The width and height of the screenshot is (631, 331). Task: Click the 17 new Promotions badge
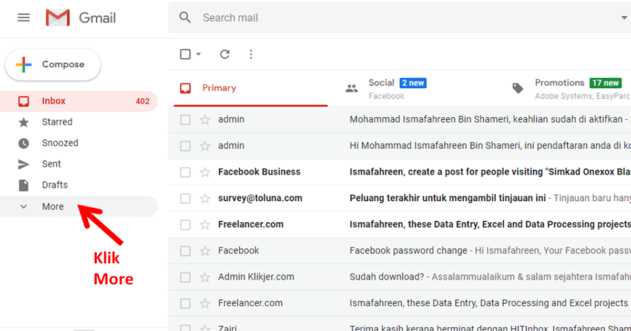coord(606,83)
